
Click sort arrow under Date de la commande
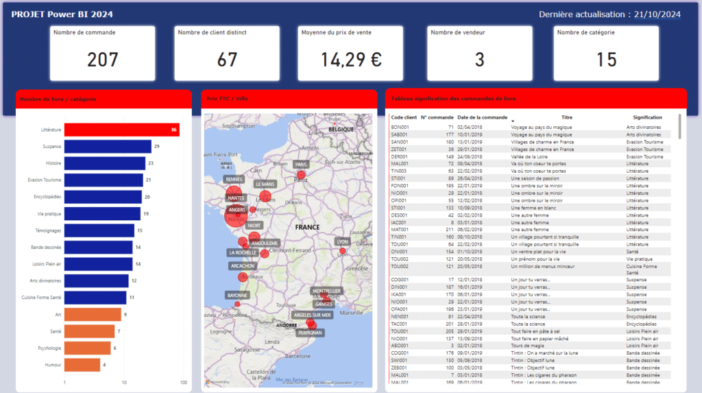click(513, 121)
